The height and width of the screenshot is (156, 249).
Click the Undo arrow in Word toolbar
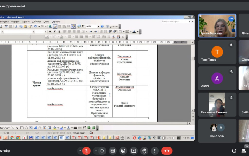[x=35, y=27]
